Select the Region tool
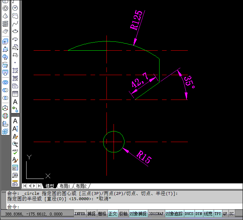 (x=15, y=86)
